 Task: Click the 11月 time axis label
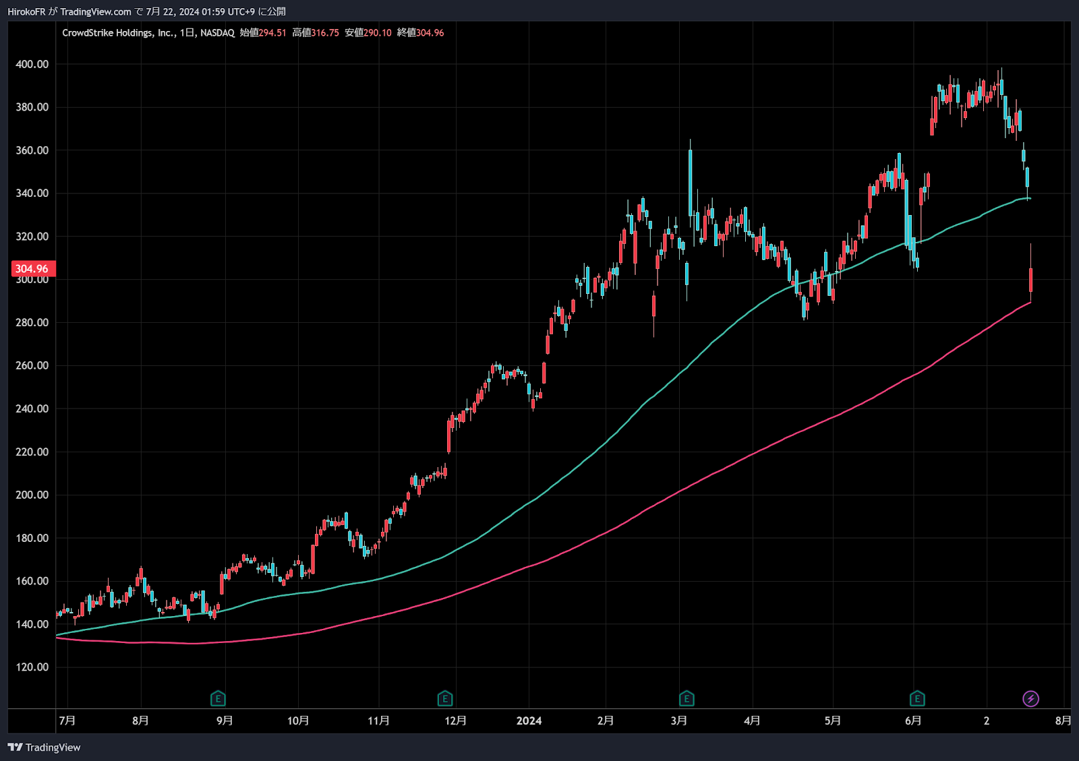[x=378, y=721]
